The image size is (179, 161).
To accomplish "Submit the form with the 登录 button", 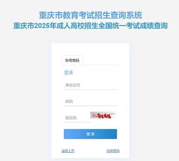I will pos(90,134).
